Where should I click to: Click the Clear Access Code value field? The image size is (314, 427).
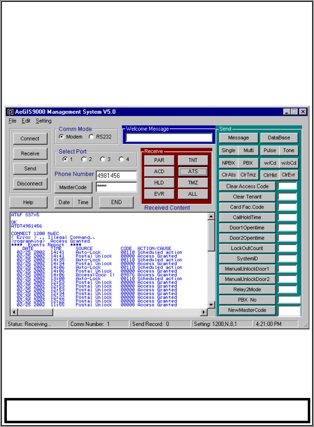coord(287,186)
